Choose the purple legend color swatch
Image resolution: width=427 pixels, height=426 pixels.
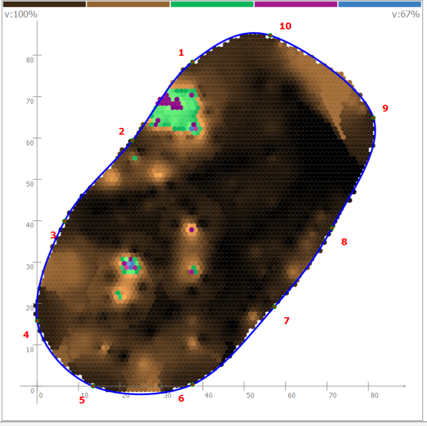pos(296,4)
